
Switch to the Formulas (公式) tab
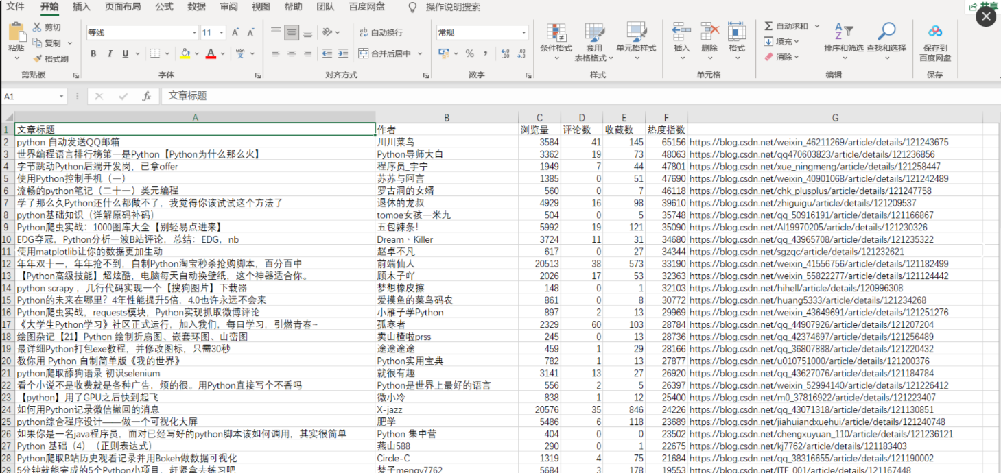[164, 7]
